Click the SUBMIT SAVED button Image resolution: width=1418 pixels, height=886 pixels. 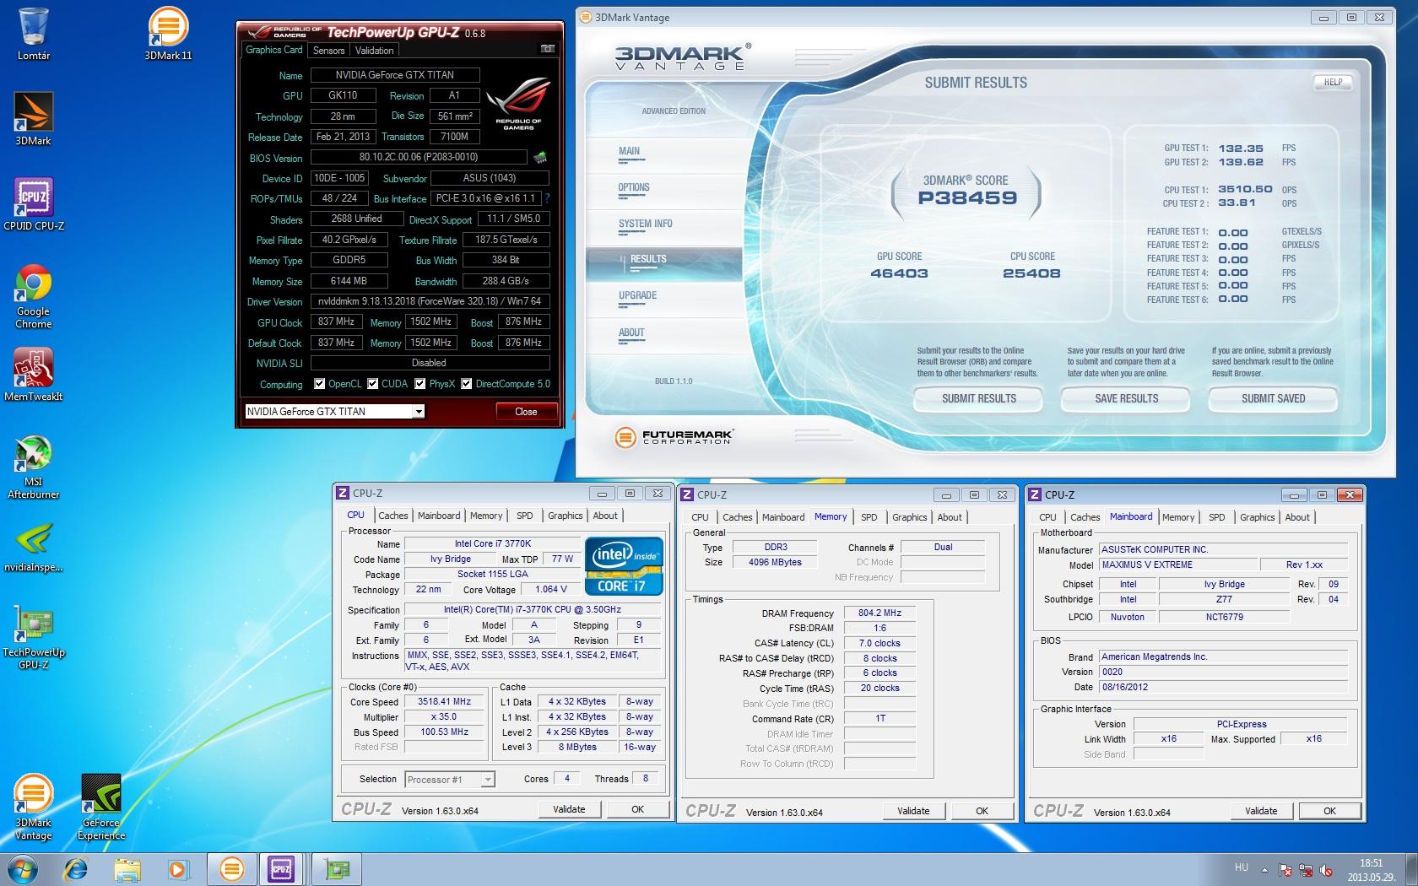[1273, 398]
